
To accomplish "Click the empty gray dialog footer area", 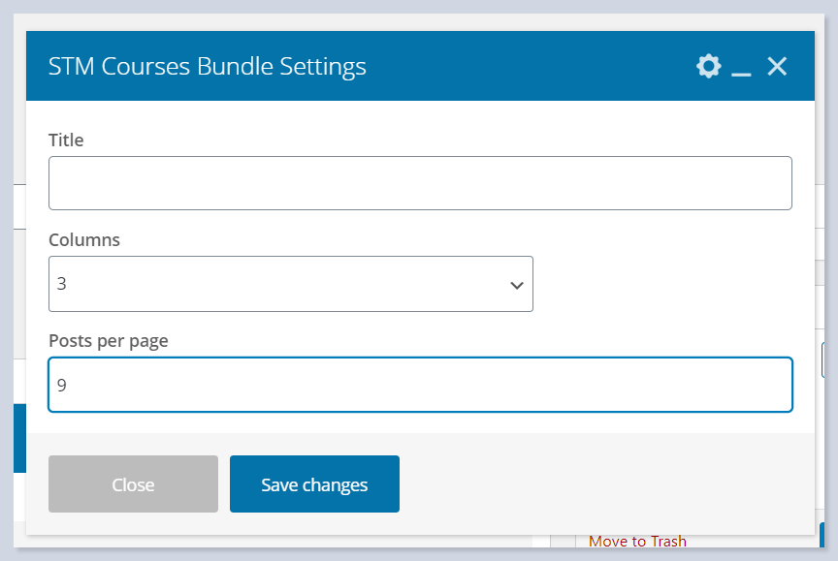I will click(x=601, y=484).
